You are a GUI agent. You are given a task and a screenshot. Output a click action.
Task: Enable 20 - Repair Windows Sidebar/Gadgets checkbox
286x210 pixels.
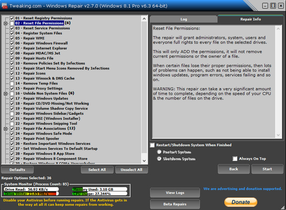(x=12, y=113)
